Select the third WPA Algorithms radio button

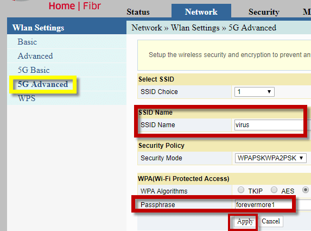tap(306, 190)
